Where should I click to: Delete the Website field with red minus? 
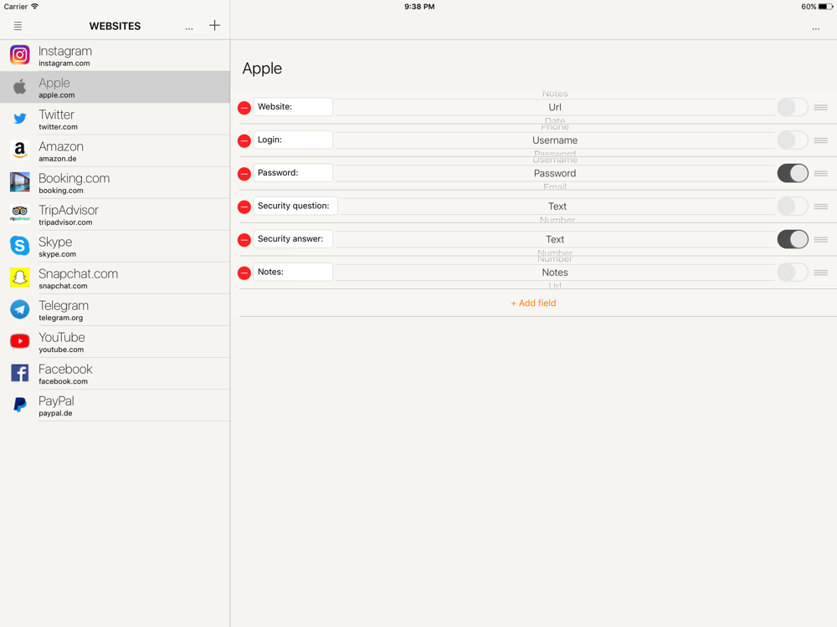point(244,108)
